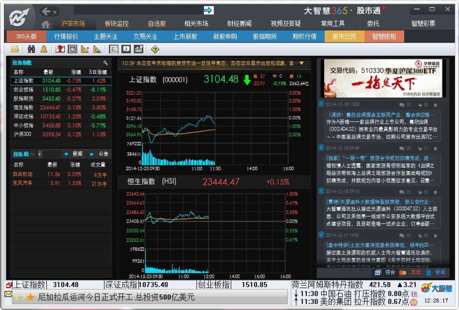Switch to the 365头版 tab
459x310 pixels.
pyautogui.click(x=26, y=37)
